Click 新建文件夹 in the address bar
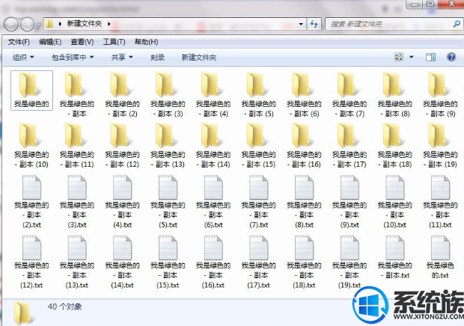 click(85, 24)
